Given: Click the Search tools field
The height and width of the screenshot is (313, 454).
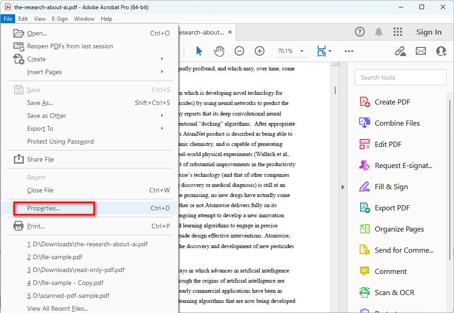Looking at the screenshot, I should (x=400, y=77).
